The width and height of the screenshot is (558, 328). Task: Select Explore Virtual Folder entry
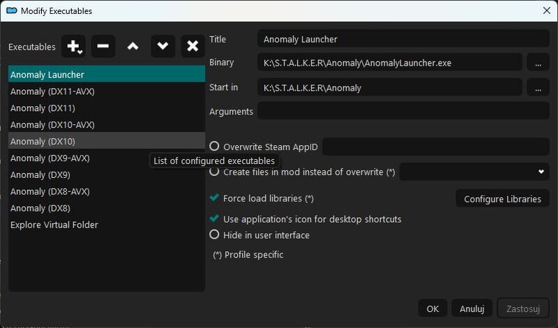pyautogui.click(x=107, y=225)
